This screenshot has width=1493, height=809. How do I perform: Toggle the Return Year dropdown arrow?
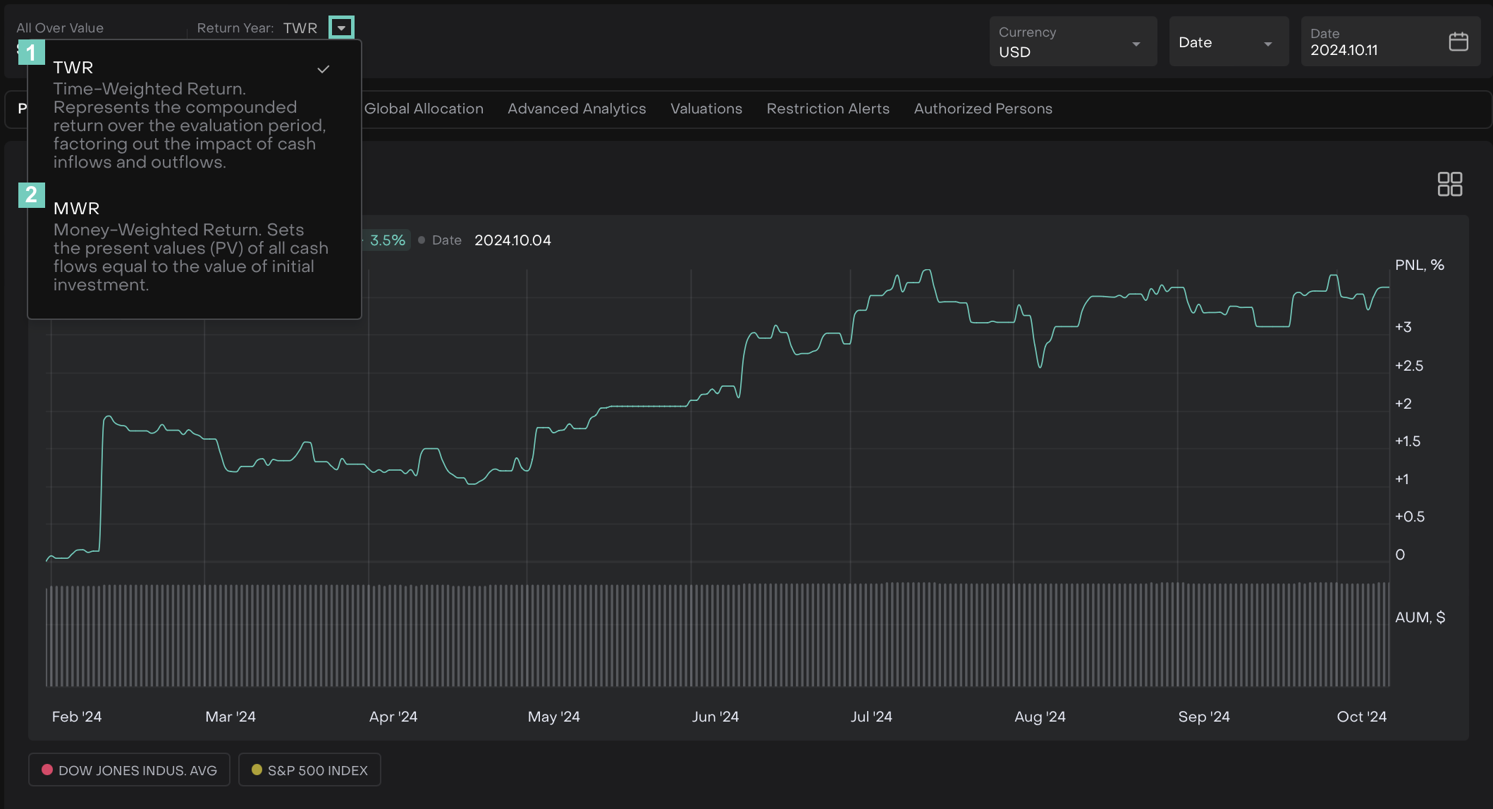pos(341,28)
